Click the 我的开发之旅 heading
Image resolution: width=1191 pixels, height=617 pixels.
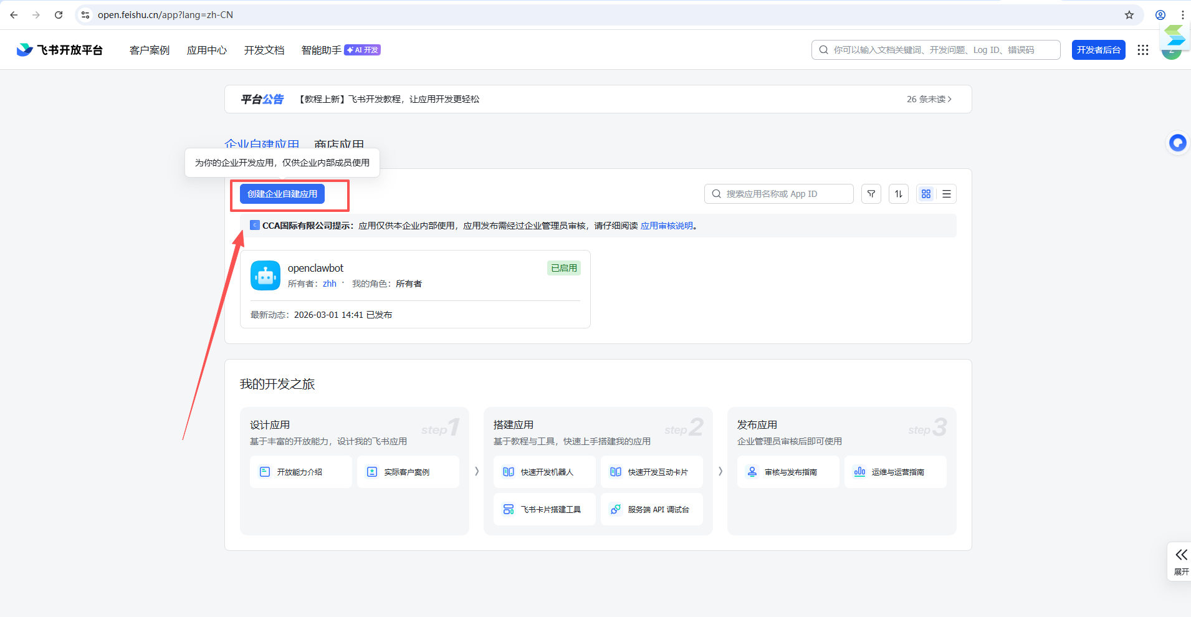[277, 384]
